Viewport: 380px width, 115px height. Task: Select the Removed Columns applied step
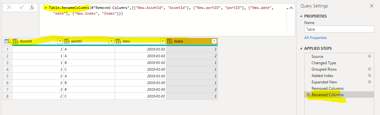coord(327,88)
